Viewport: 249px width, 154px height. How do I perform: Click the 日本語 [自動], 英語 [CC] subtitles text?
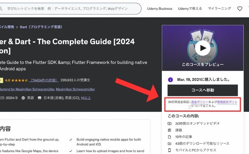coord(62,98)
